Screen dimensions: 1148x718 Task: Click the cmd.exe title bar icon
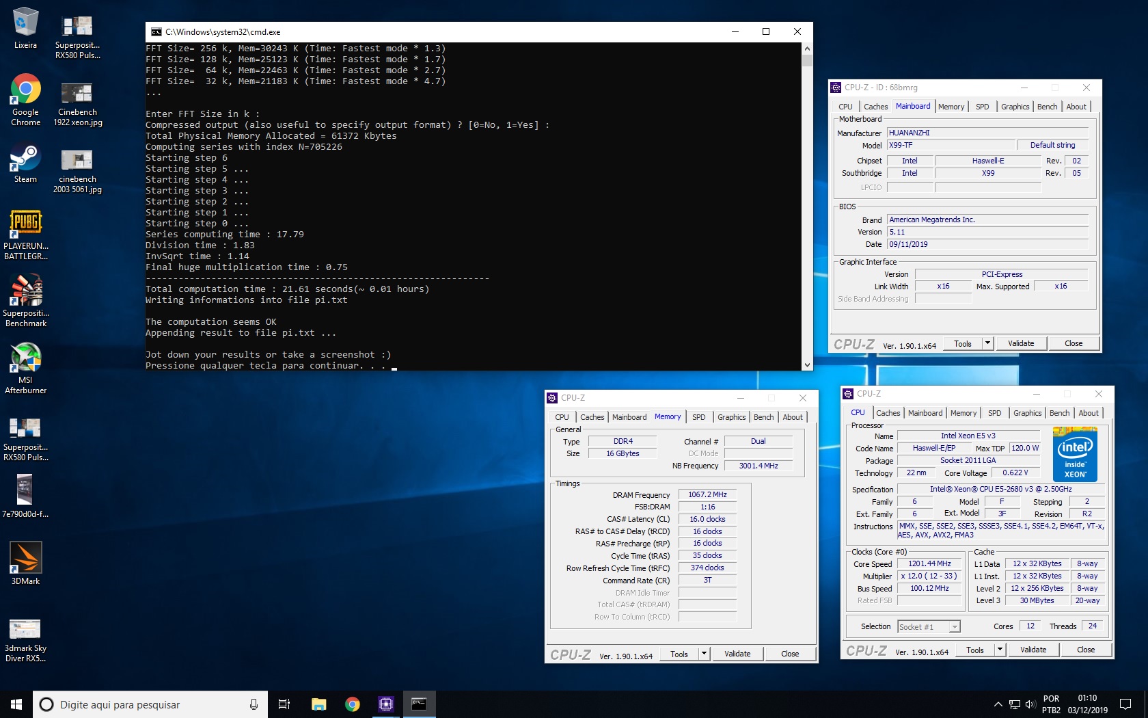[156, 31]
